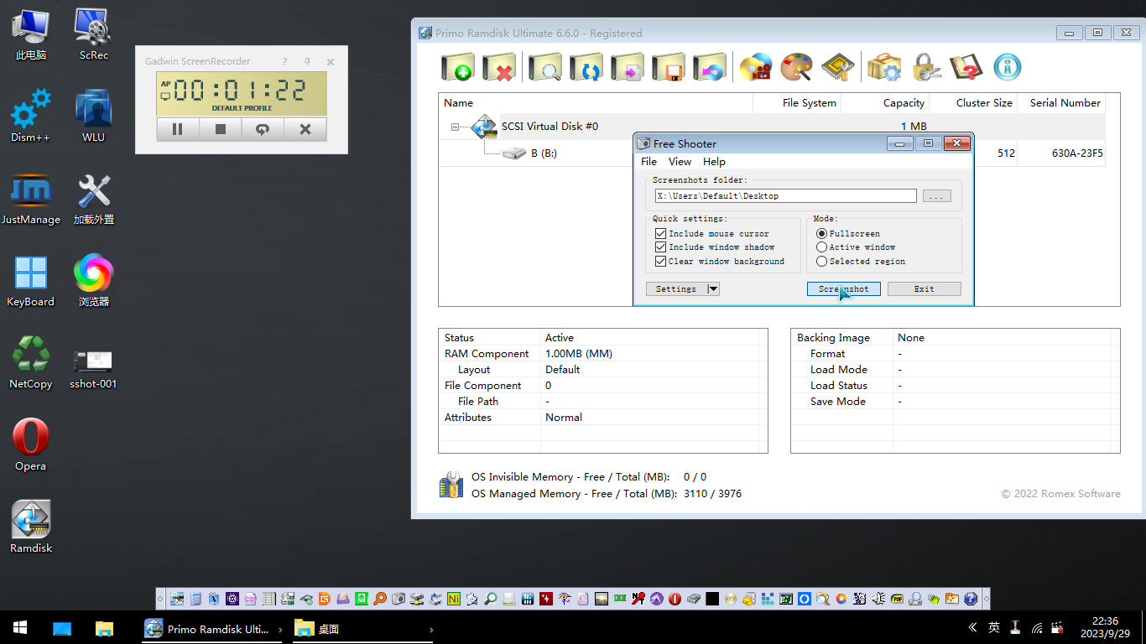Click the Dism++ desktop icon
The width and height of the screenshot is (1146, 644).
click(30, 116)
